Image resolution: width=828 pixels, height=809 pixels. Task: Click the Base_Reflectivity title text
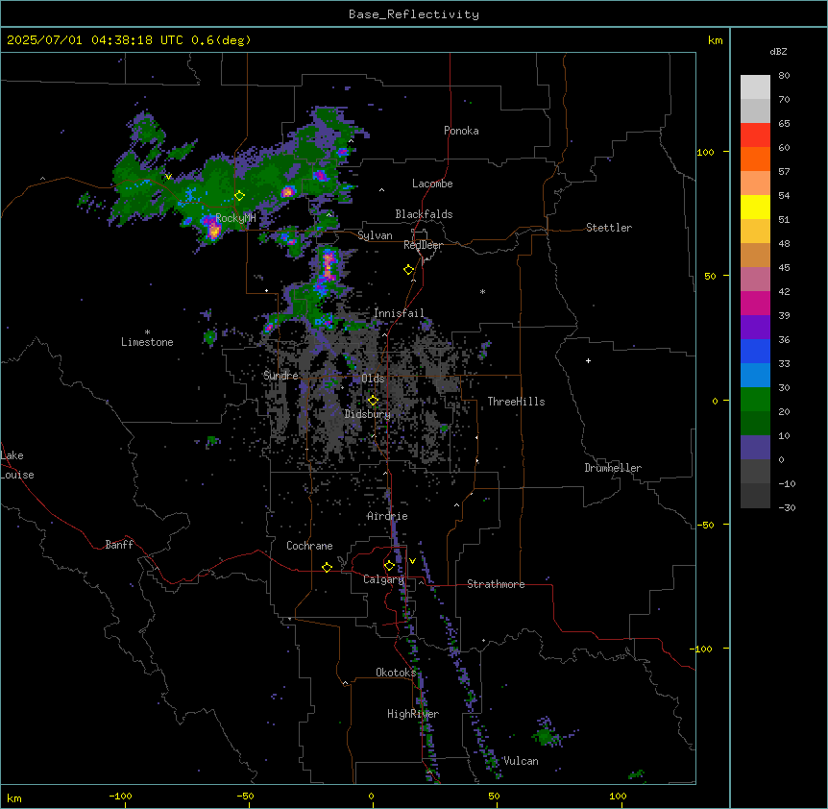tap(414, 14)
